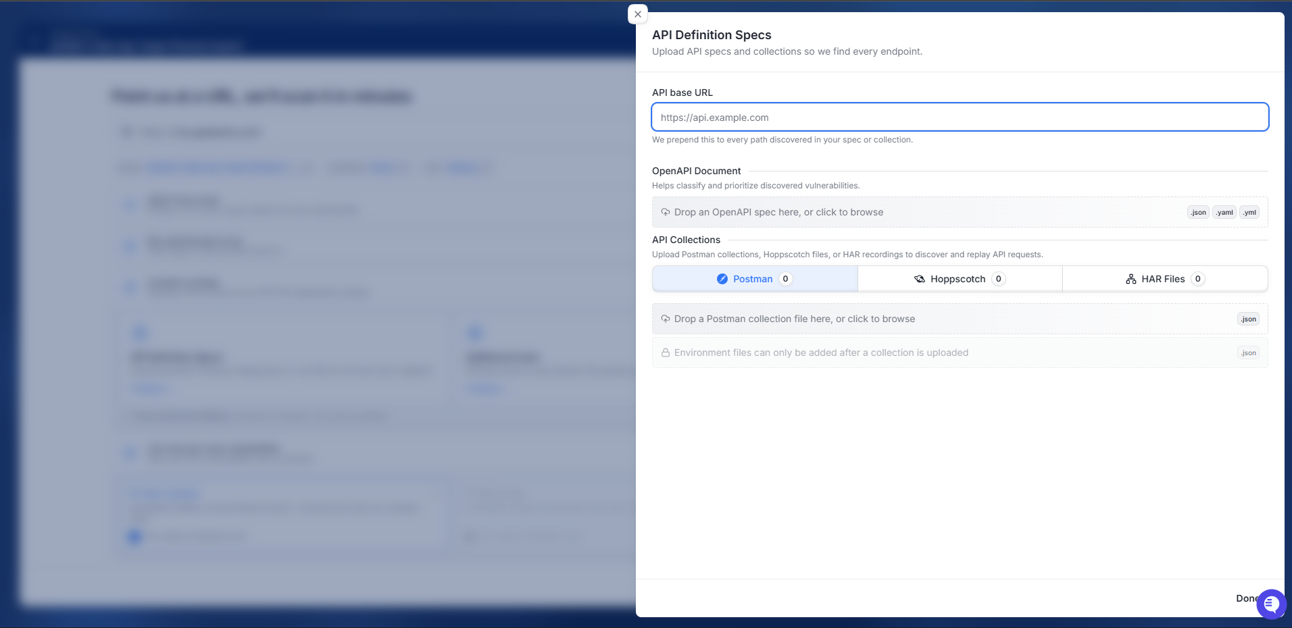Click the Done button
1292x628 pixels.
pyautogui.click(x=1247, y=598)
